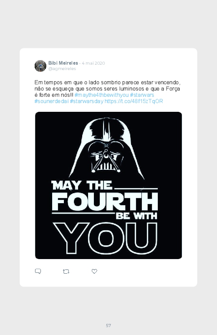This screenshot has height=335, width=217.
Task: Click the Bibi Meireles display name
Action: (63, 63)
